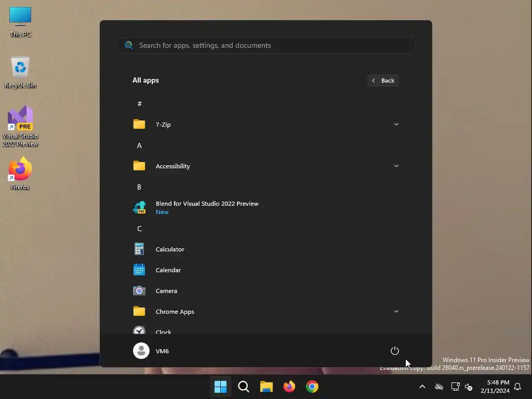The image size is (532, 399).
Task: Open the Calculator app icon
Action: (x=139, y=249)
